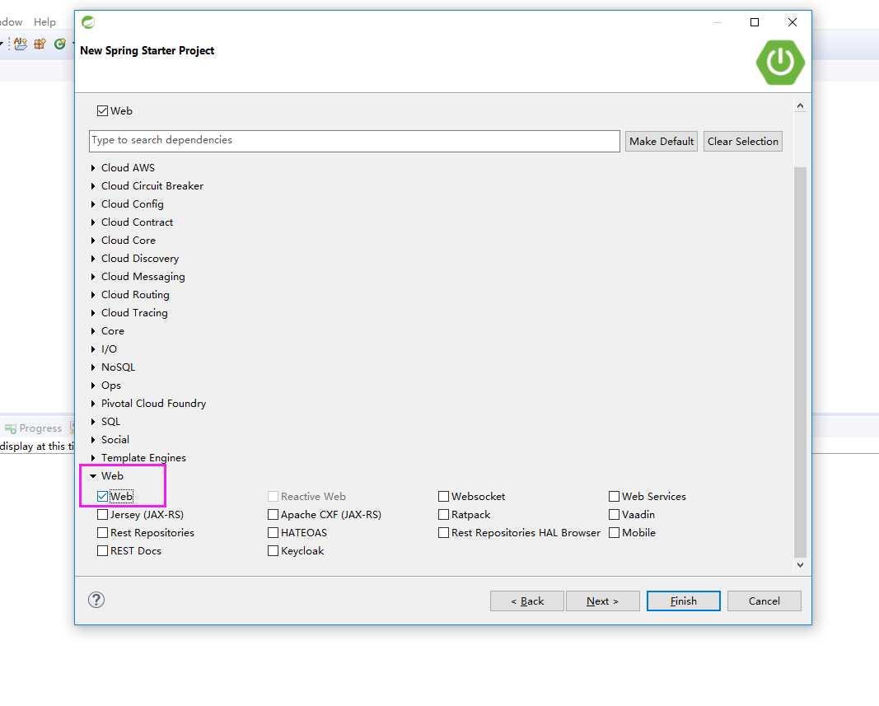Check the REST Docs option
The image size is (879, 706).
click(x=103, y=550)
